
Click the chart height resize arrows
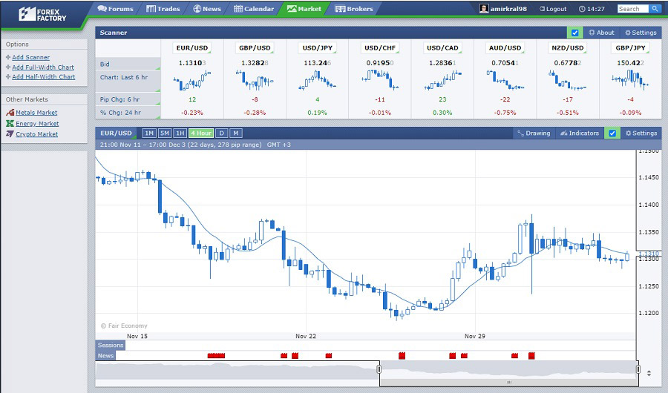pyautogui.click(x=649, y=373)
